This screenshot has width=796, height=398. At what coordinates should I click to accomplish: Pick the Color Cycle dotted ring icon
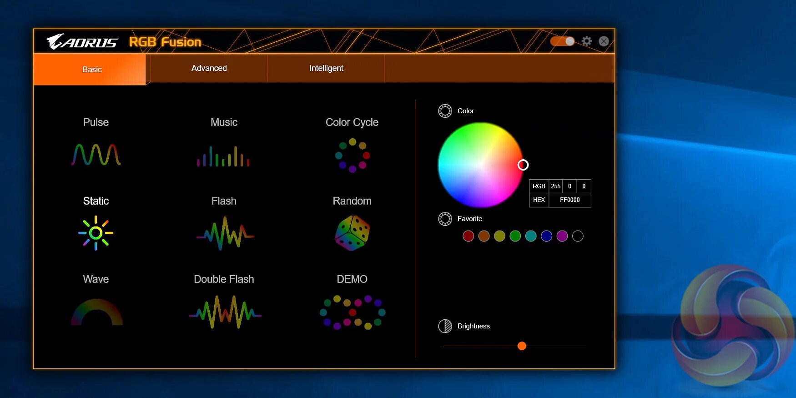click(353, 156)
